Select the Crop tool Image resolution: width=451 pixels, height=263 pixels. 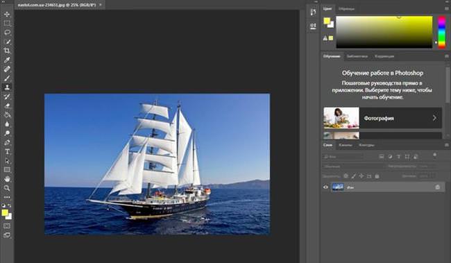[7, 51]
